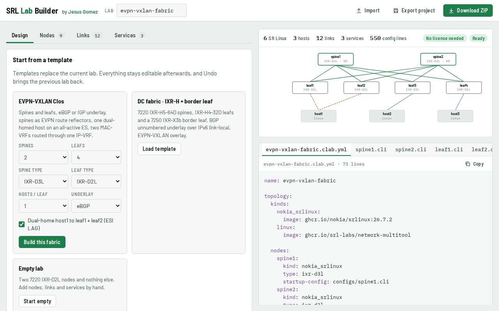
Task: Select the leaf2 node in the diagram
Action: pos(361,87)
